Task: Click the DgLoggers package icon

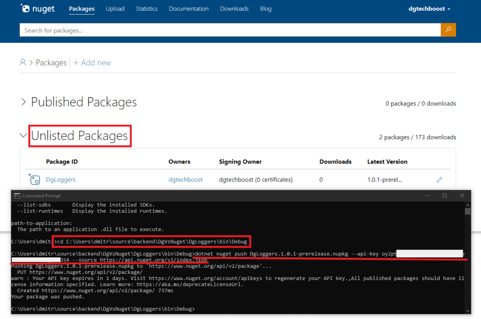Action: click(35, 179)
